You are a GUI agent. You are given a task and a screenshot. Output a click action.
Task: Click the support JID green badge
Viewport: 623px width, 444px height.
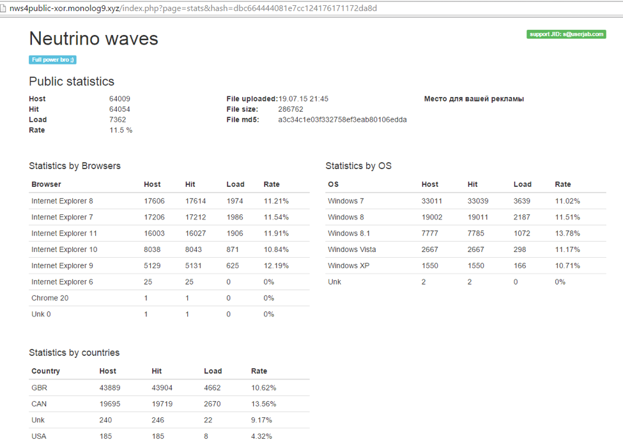(566, 34)
